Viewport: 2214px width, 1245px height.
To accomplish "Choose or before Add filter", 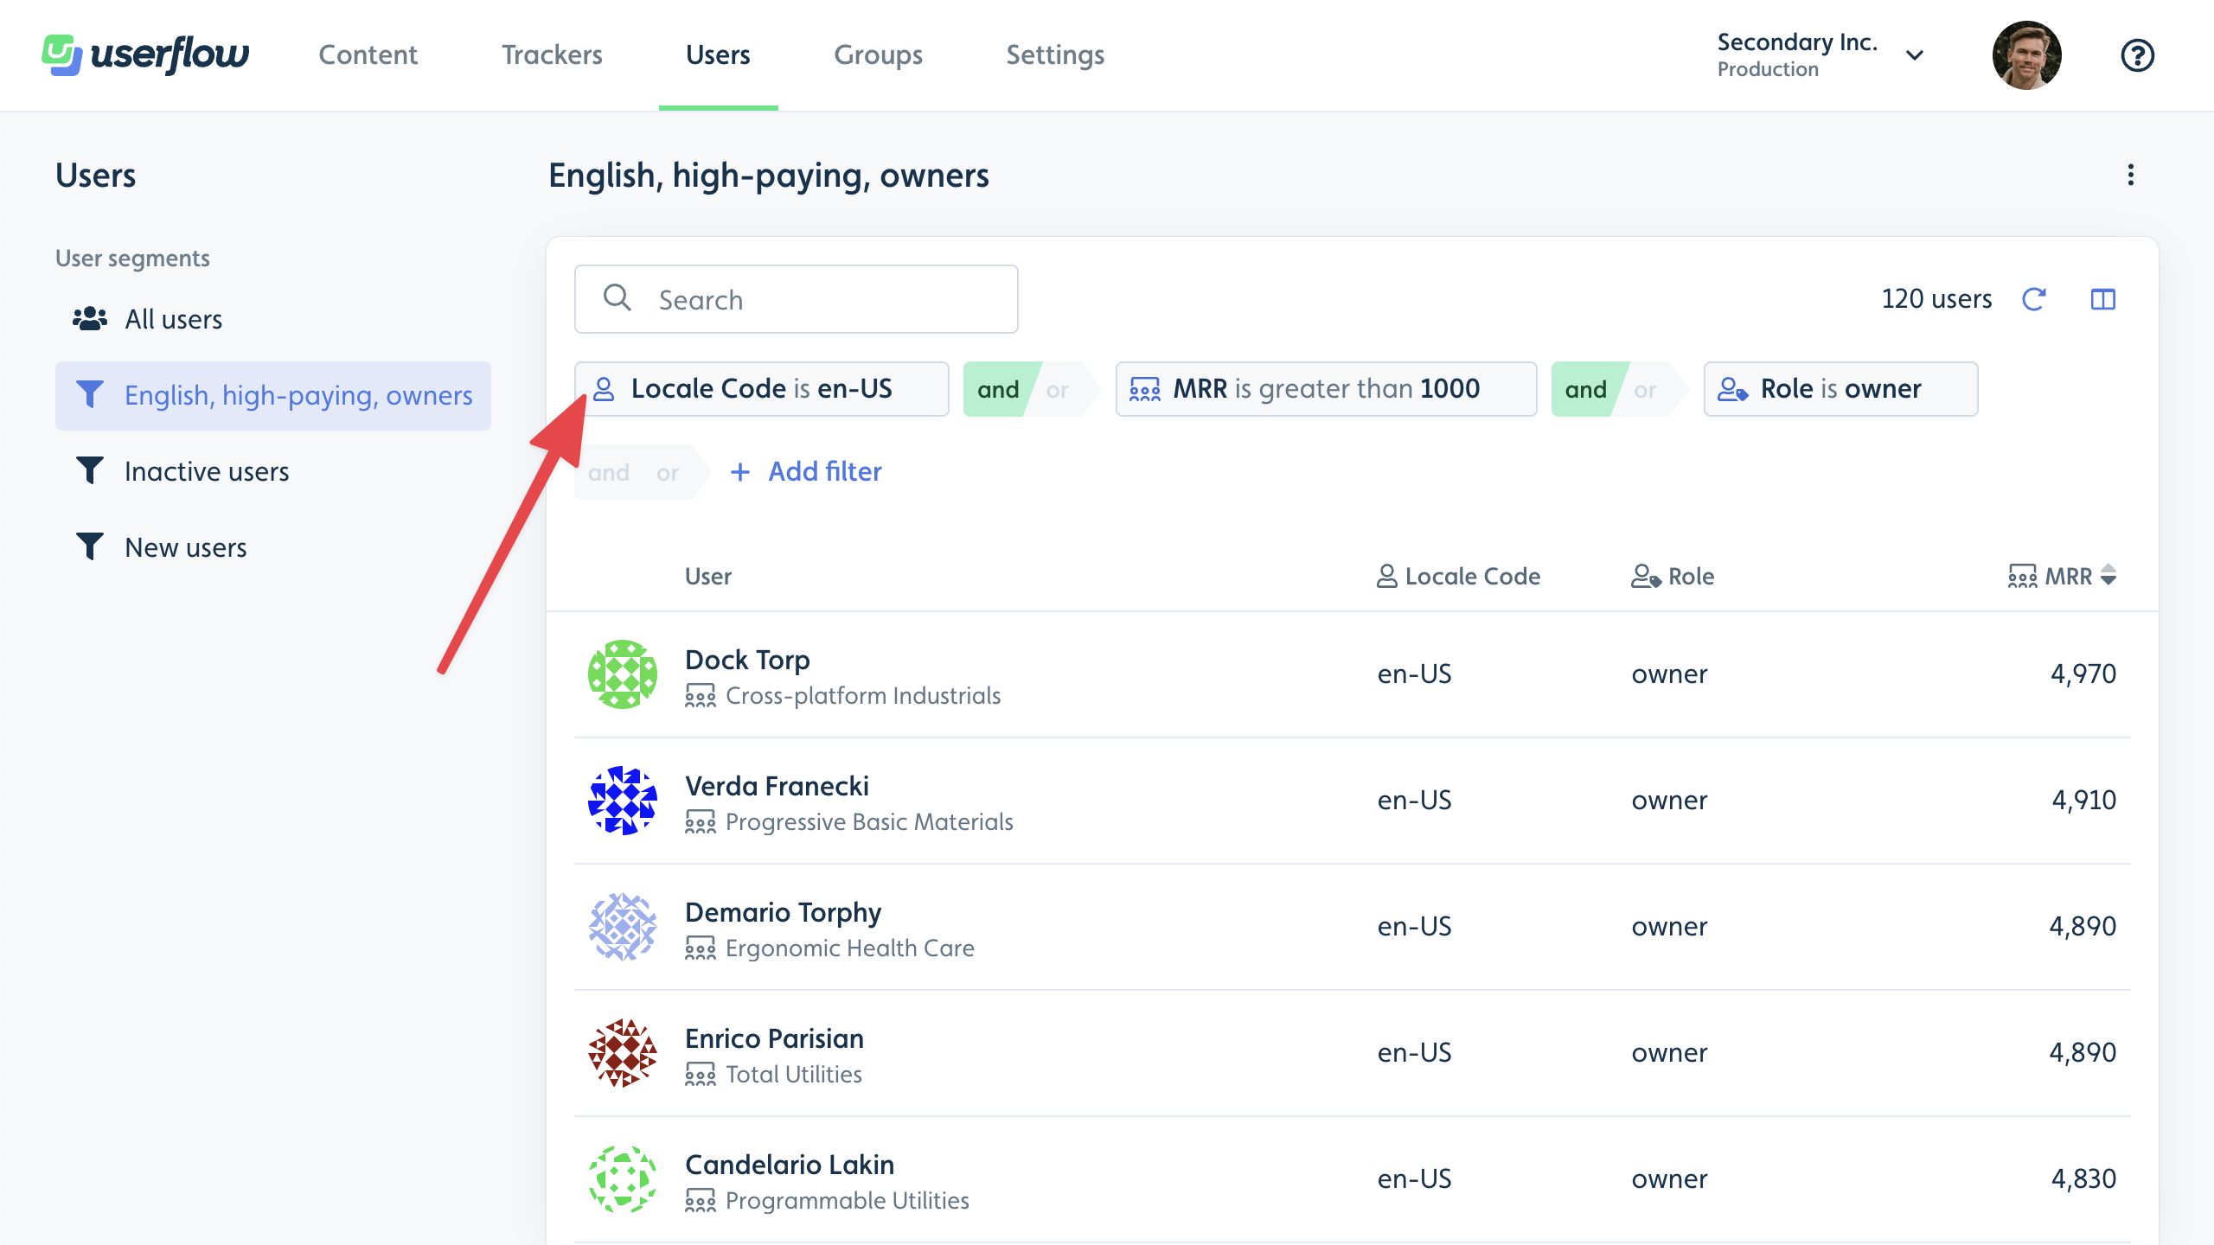I will (x=668, y=473).
